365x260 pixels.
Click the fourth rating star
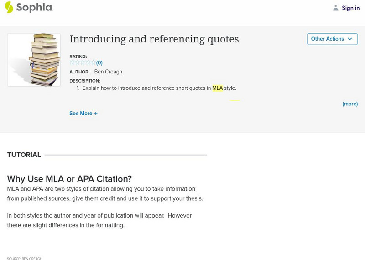pos(88,62)
